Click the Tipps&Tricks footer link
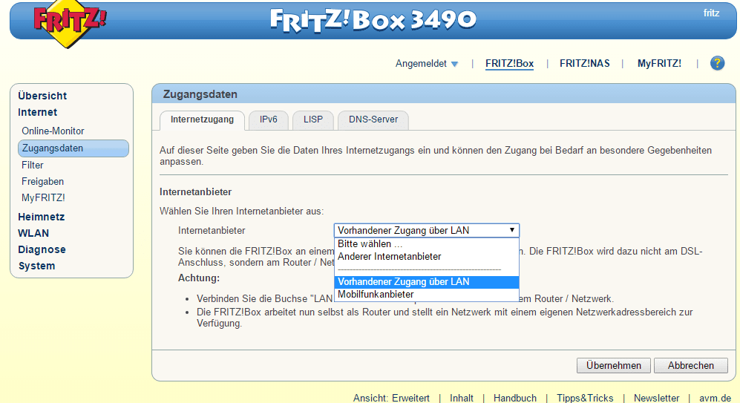The image size is (740, 403). point(585,398)
